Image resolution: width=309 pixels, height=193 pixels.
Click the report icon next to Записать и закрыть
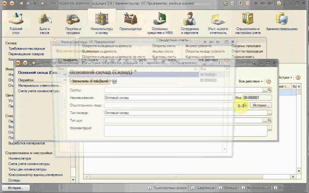pos(114,81)
